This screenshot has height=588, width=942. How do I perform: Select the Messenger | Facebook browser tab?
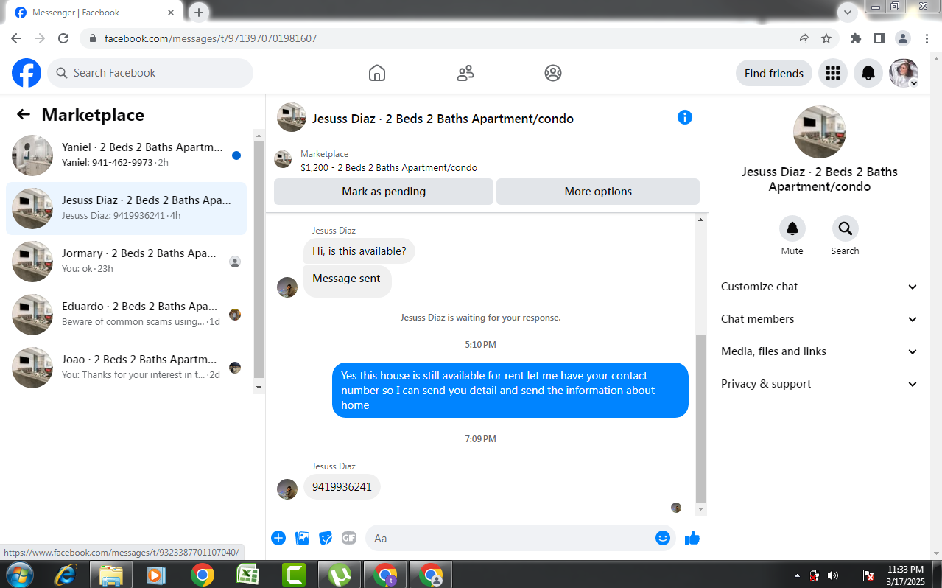[96, 13]
